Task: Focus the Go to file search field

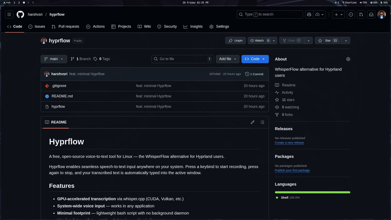Action: pos(183,59)
